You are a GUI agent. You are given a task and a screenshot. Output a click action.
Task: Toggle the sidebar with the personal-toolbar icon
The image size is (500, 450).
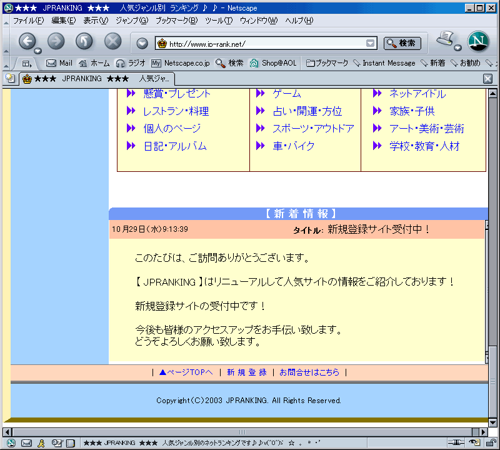click(27, 64)
